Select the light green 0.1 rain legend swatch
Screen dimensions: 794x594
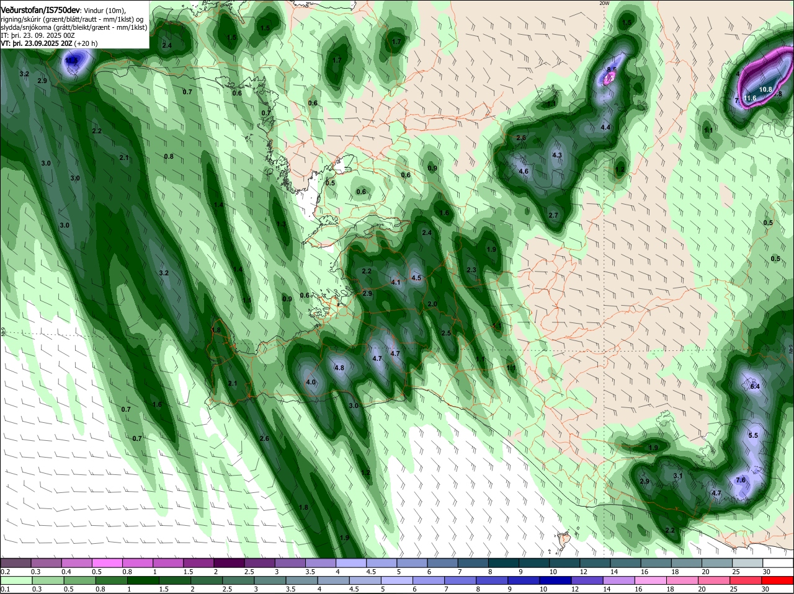(x=16, y=581)
